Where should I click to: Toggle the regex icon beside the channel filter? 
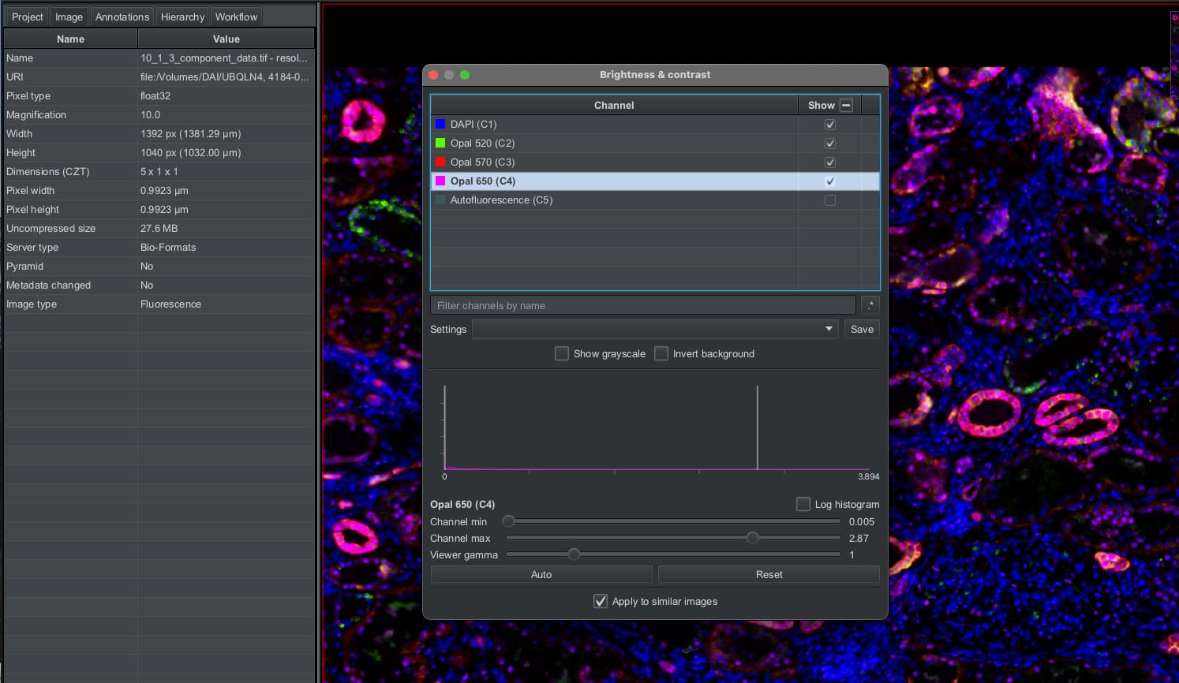870,304
